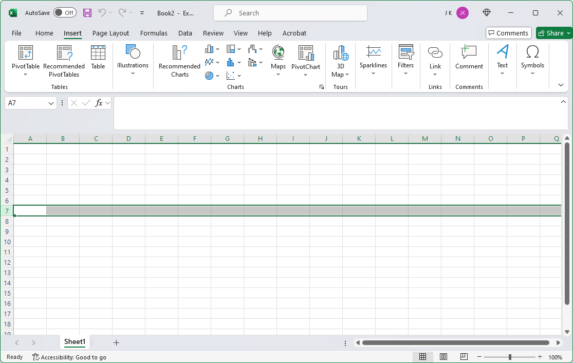Screen dimensions: 573x363
Task: Click the zoom slider handle
Action: point(510,357)
